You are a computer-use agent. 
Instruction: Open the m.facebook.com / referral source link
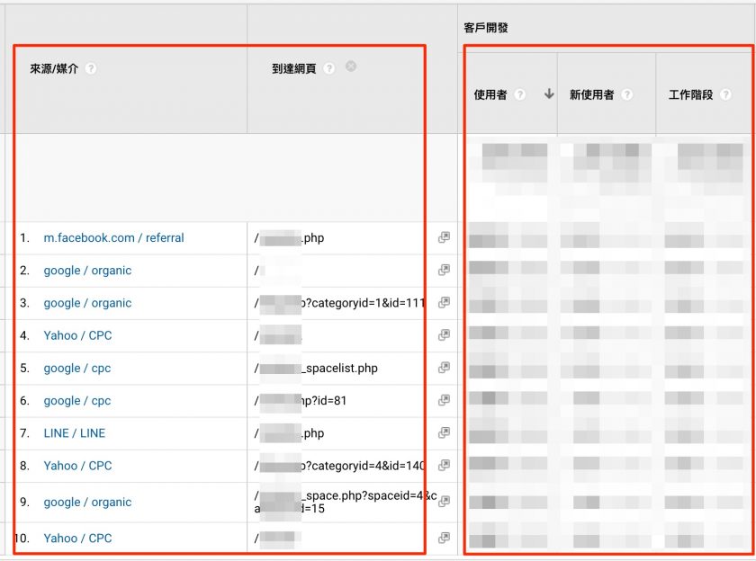[x=113, y=238]
